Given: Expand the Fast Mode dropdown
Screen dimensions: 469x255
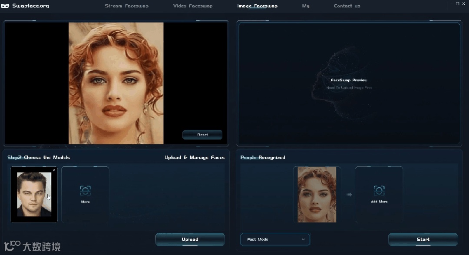Looking at the screenshot, I should (275, 239).
